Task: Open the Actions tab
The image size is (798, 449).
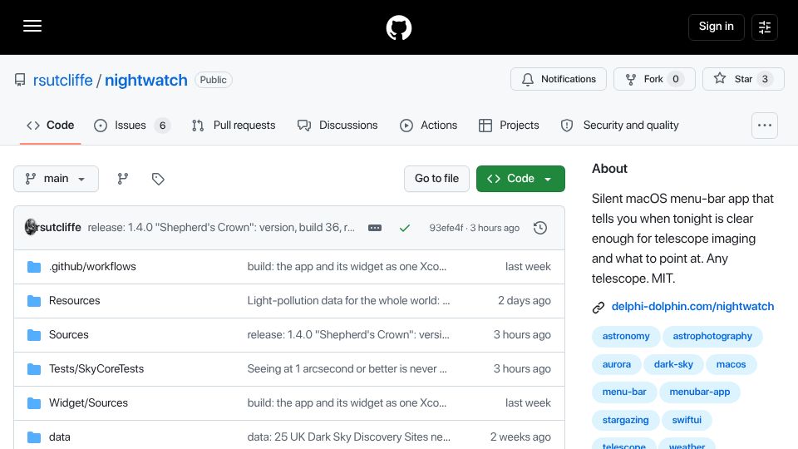Action: [429, 126]
